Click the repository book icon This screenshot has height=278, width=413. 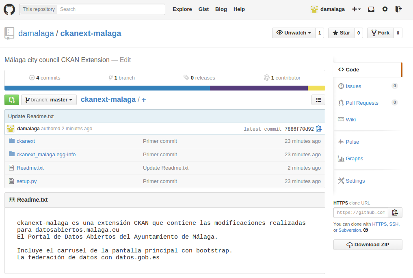pos(9,33)
